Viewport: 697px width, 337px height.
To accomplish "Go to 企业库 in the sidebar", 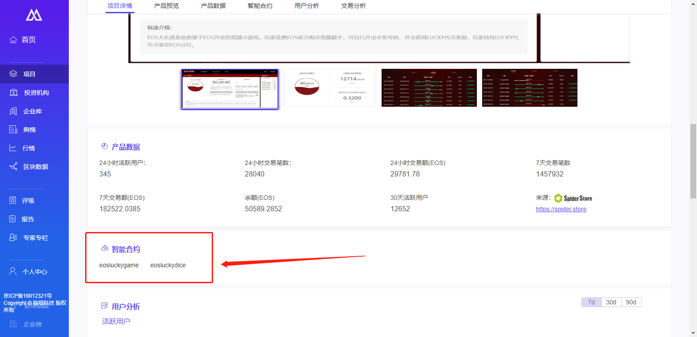I will tap(33, 111).
